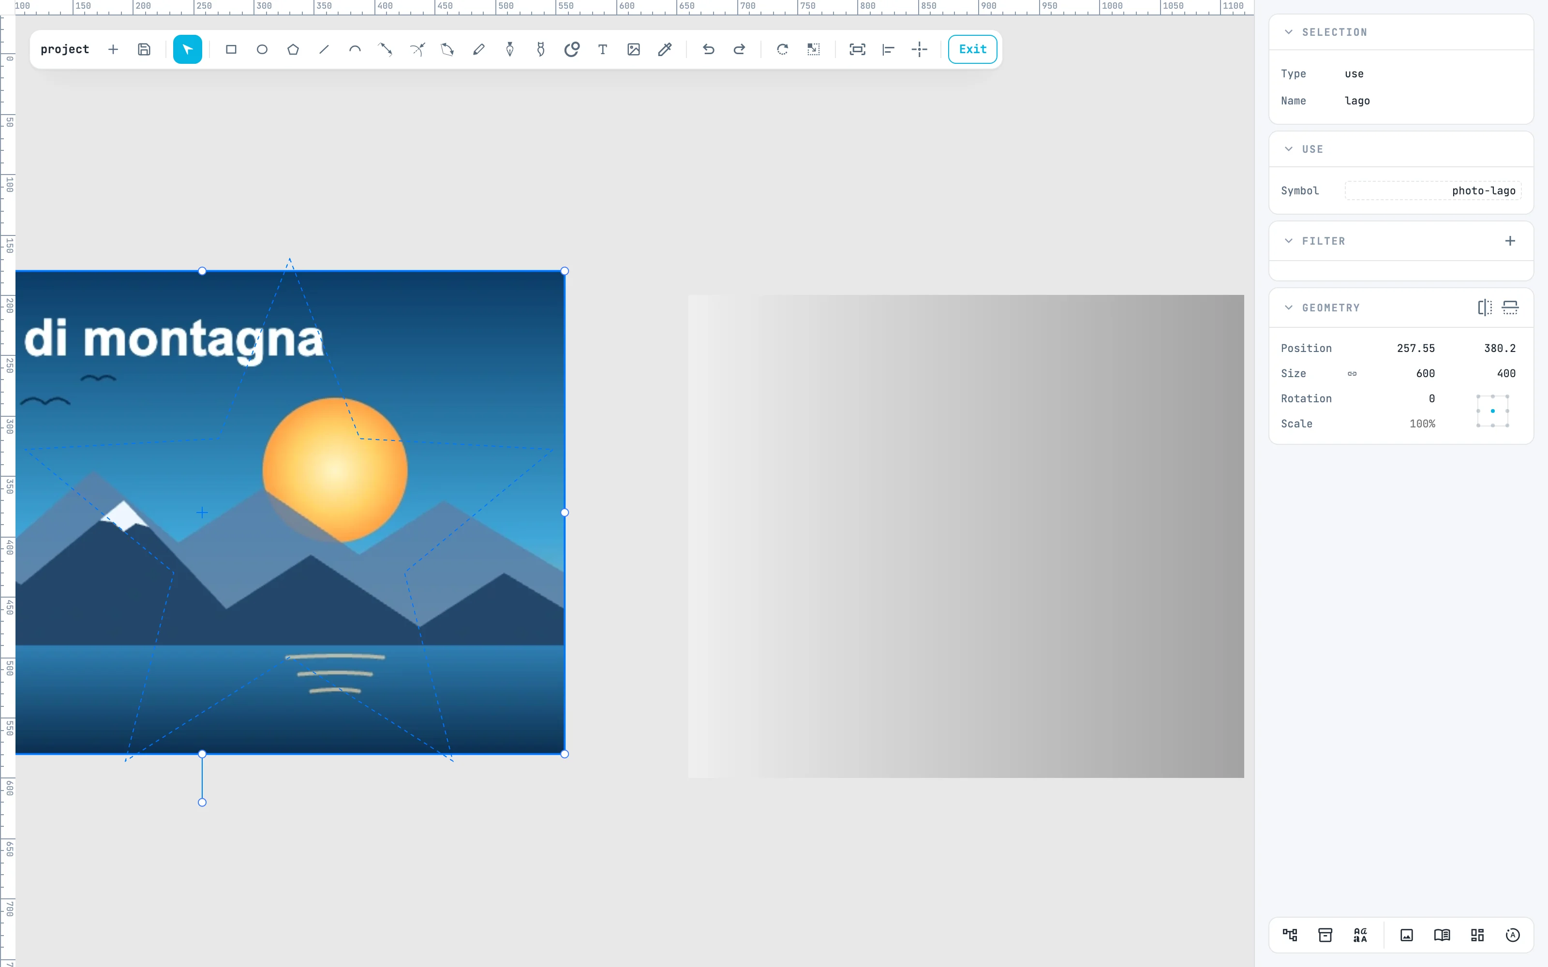Select the Pen nib tool
Screen dimensions: 1548x967
coord(510,49)
